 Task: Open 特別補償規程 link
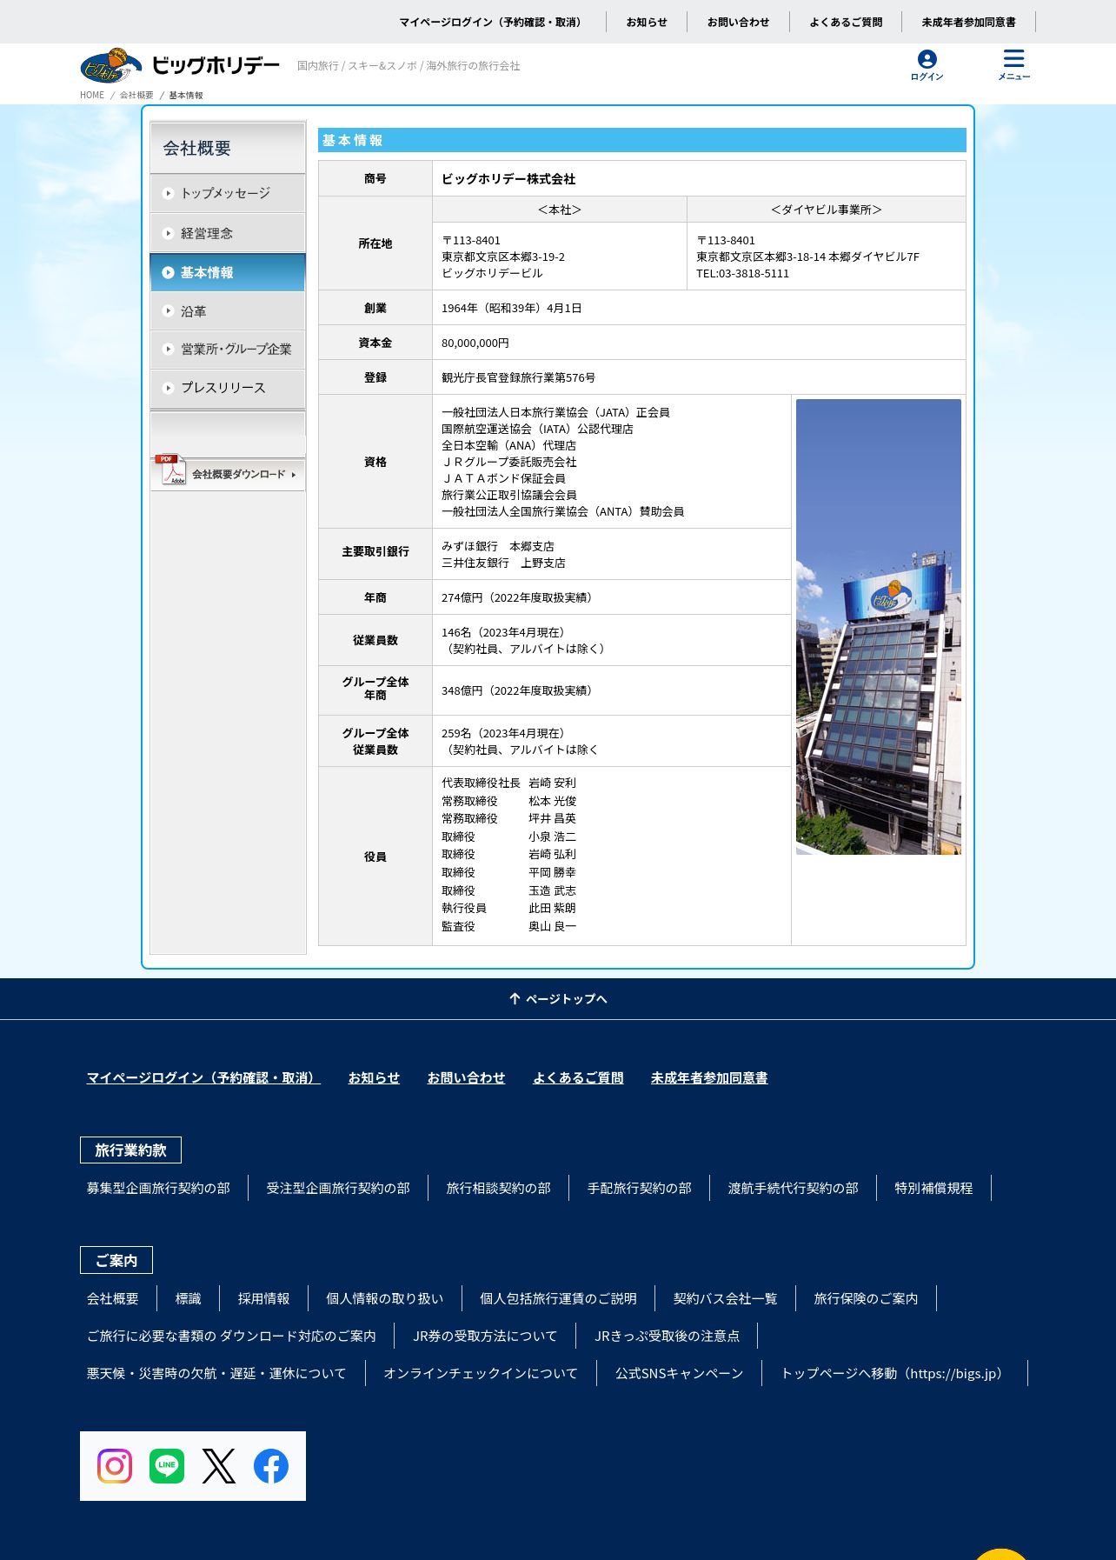tap(934, 1188)
